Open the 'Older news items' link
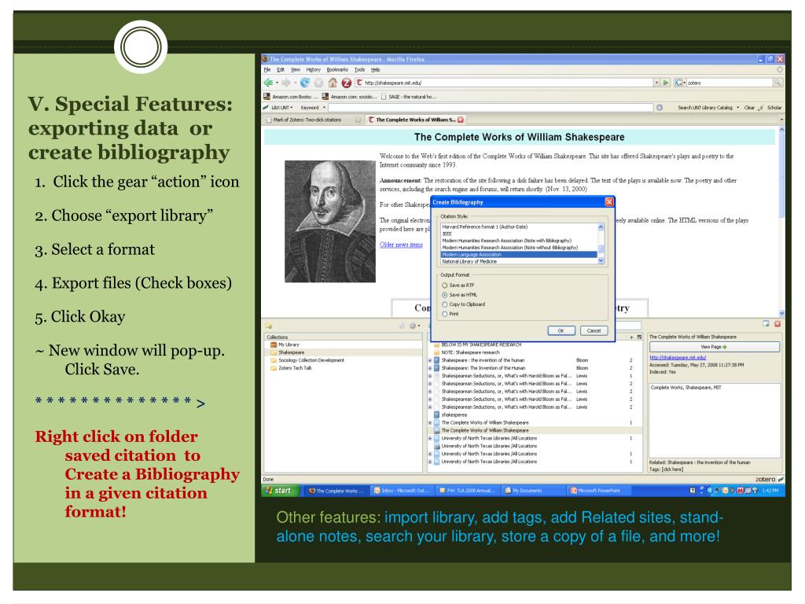 [401, 245]
